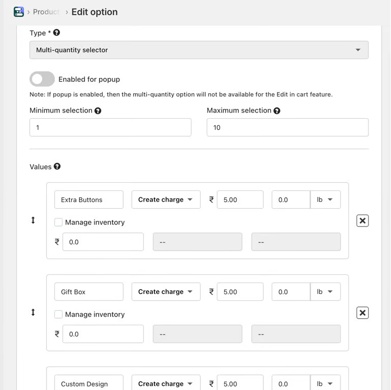The width and height of the screenshot is (391, 390).
Task: Delete the Gift Box value row
Action: 363,313
